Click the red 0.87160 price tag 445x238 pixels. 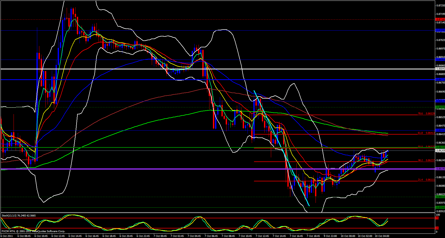click(440, 19)
